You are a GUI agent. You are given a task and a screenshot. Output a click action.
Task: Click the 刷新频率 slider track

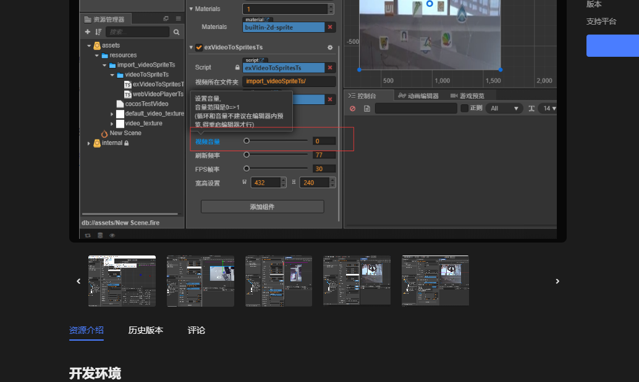pos(277,155)
